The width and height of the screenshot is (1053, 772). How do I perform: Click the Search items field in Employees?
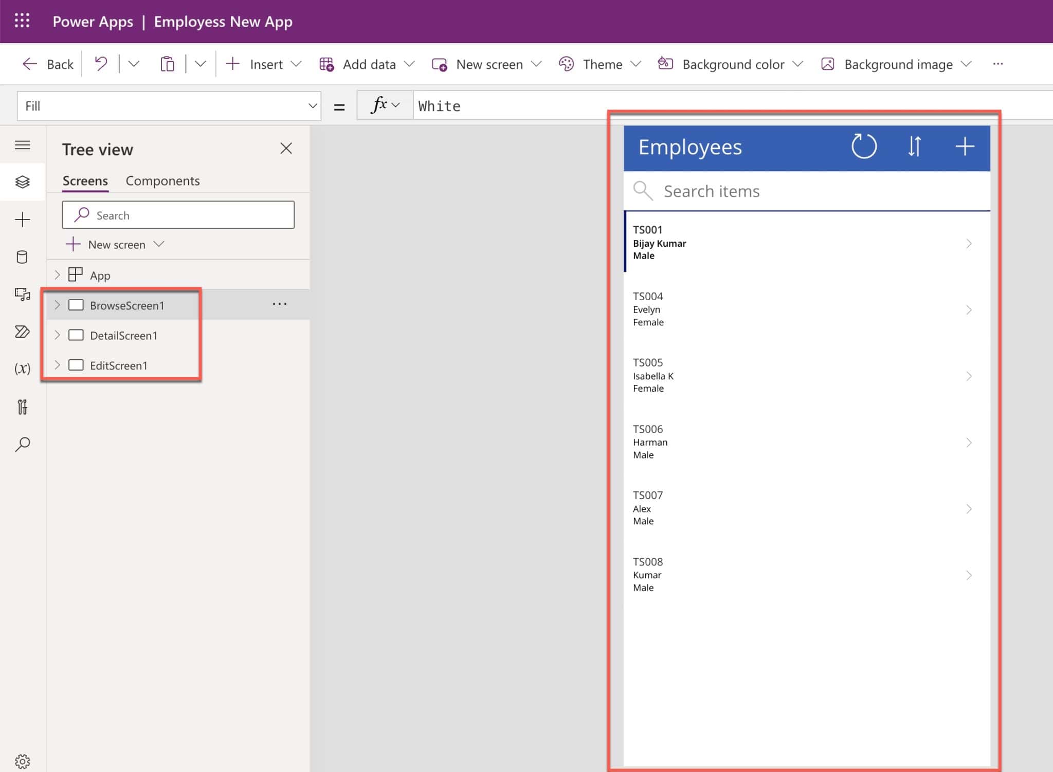[x=771, y=191]
